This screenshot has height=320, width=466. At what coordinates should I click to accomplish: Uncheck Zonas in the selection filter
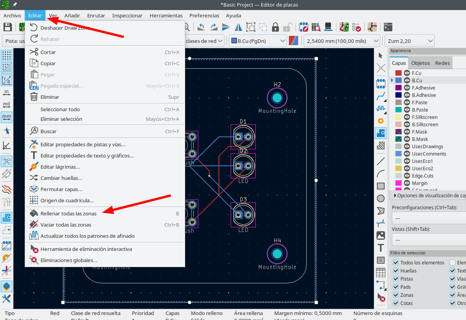click(x=396, y=295)
